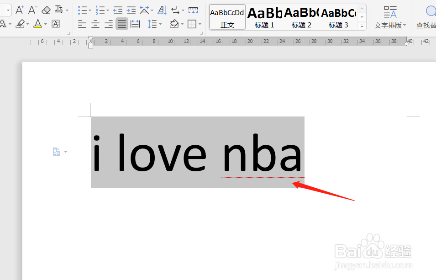Image resolution: width=436 pixels, height=280 pixels.
Task: Center align the text
Action: 95,24
